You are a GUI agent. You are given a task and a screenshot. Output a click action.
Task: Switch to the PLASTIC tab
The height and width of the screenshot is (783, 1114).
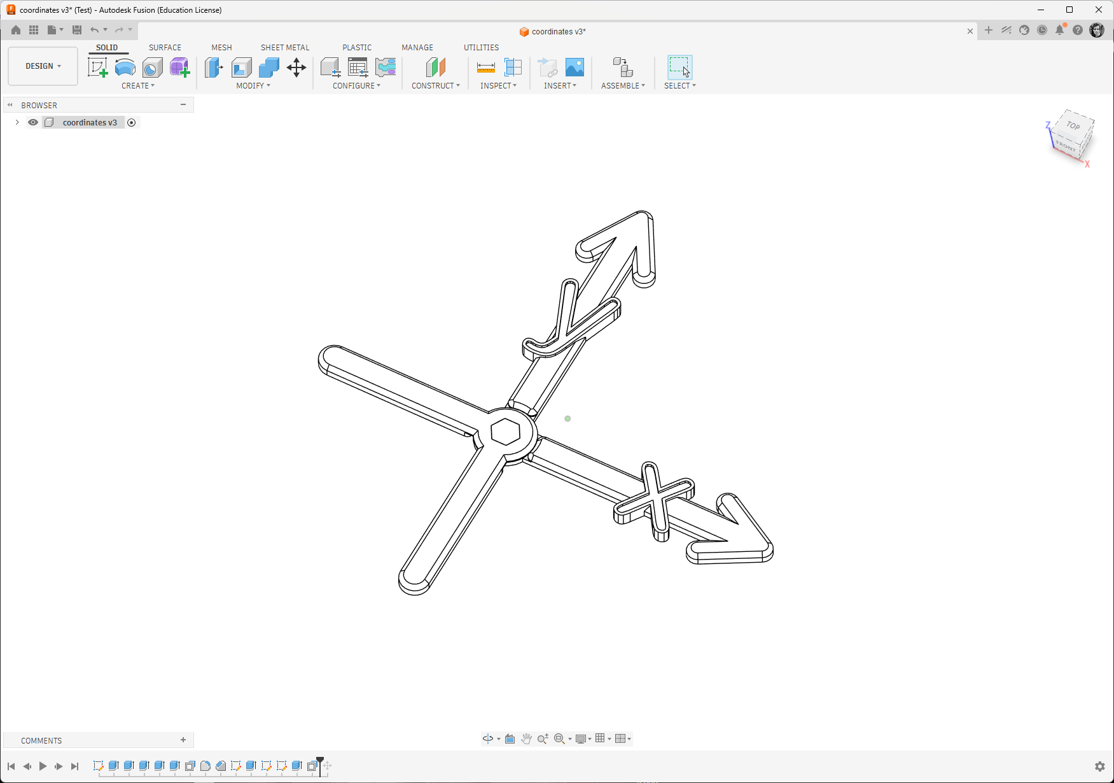tap(357, 48)
